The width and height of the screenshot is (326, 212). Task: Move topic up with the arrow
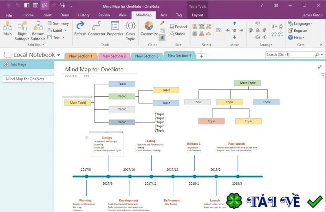235,23
